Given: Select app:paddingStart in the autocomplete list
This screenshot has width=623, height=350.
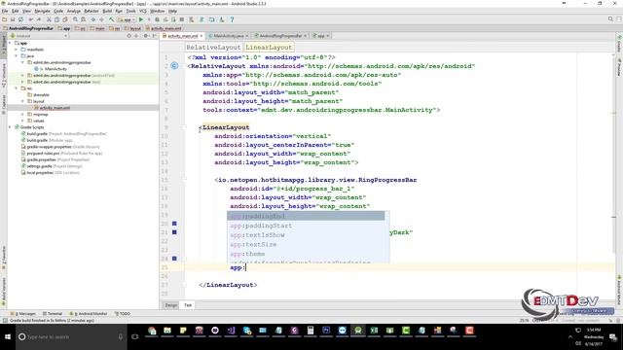Looking at the screenshot, I should (x=306, y=226).
